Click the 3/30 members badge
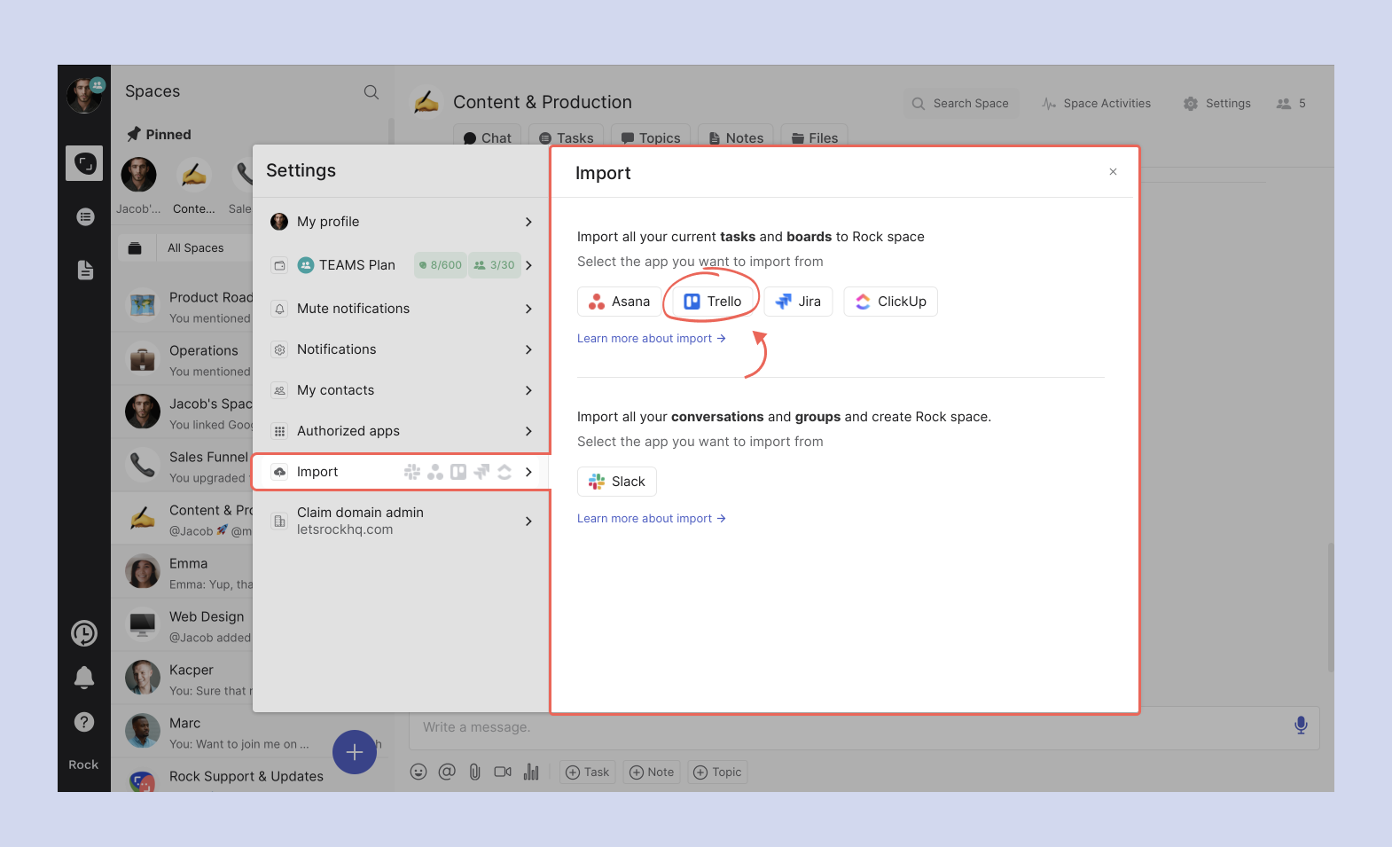1392x847 pixels. 494,265
